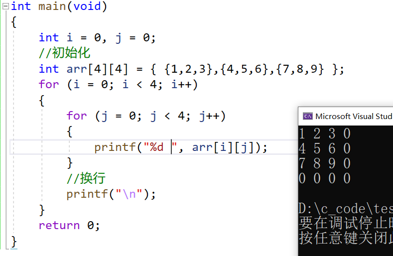Click the inner for loop with j
This screenshot has height=256, width=393.
pos(146,116)
